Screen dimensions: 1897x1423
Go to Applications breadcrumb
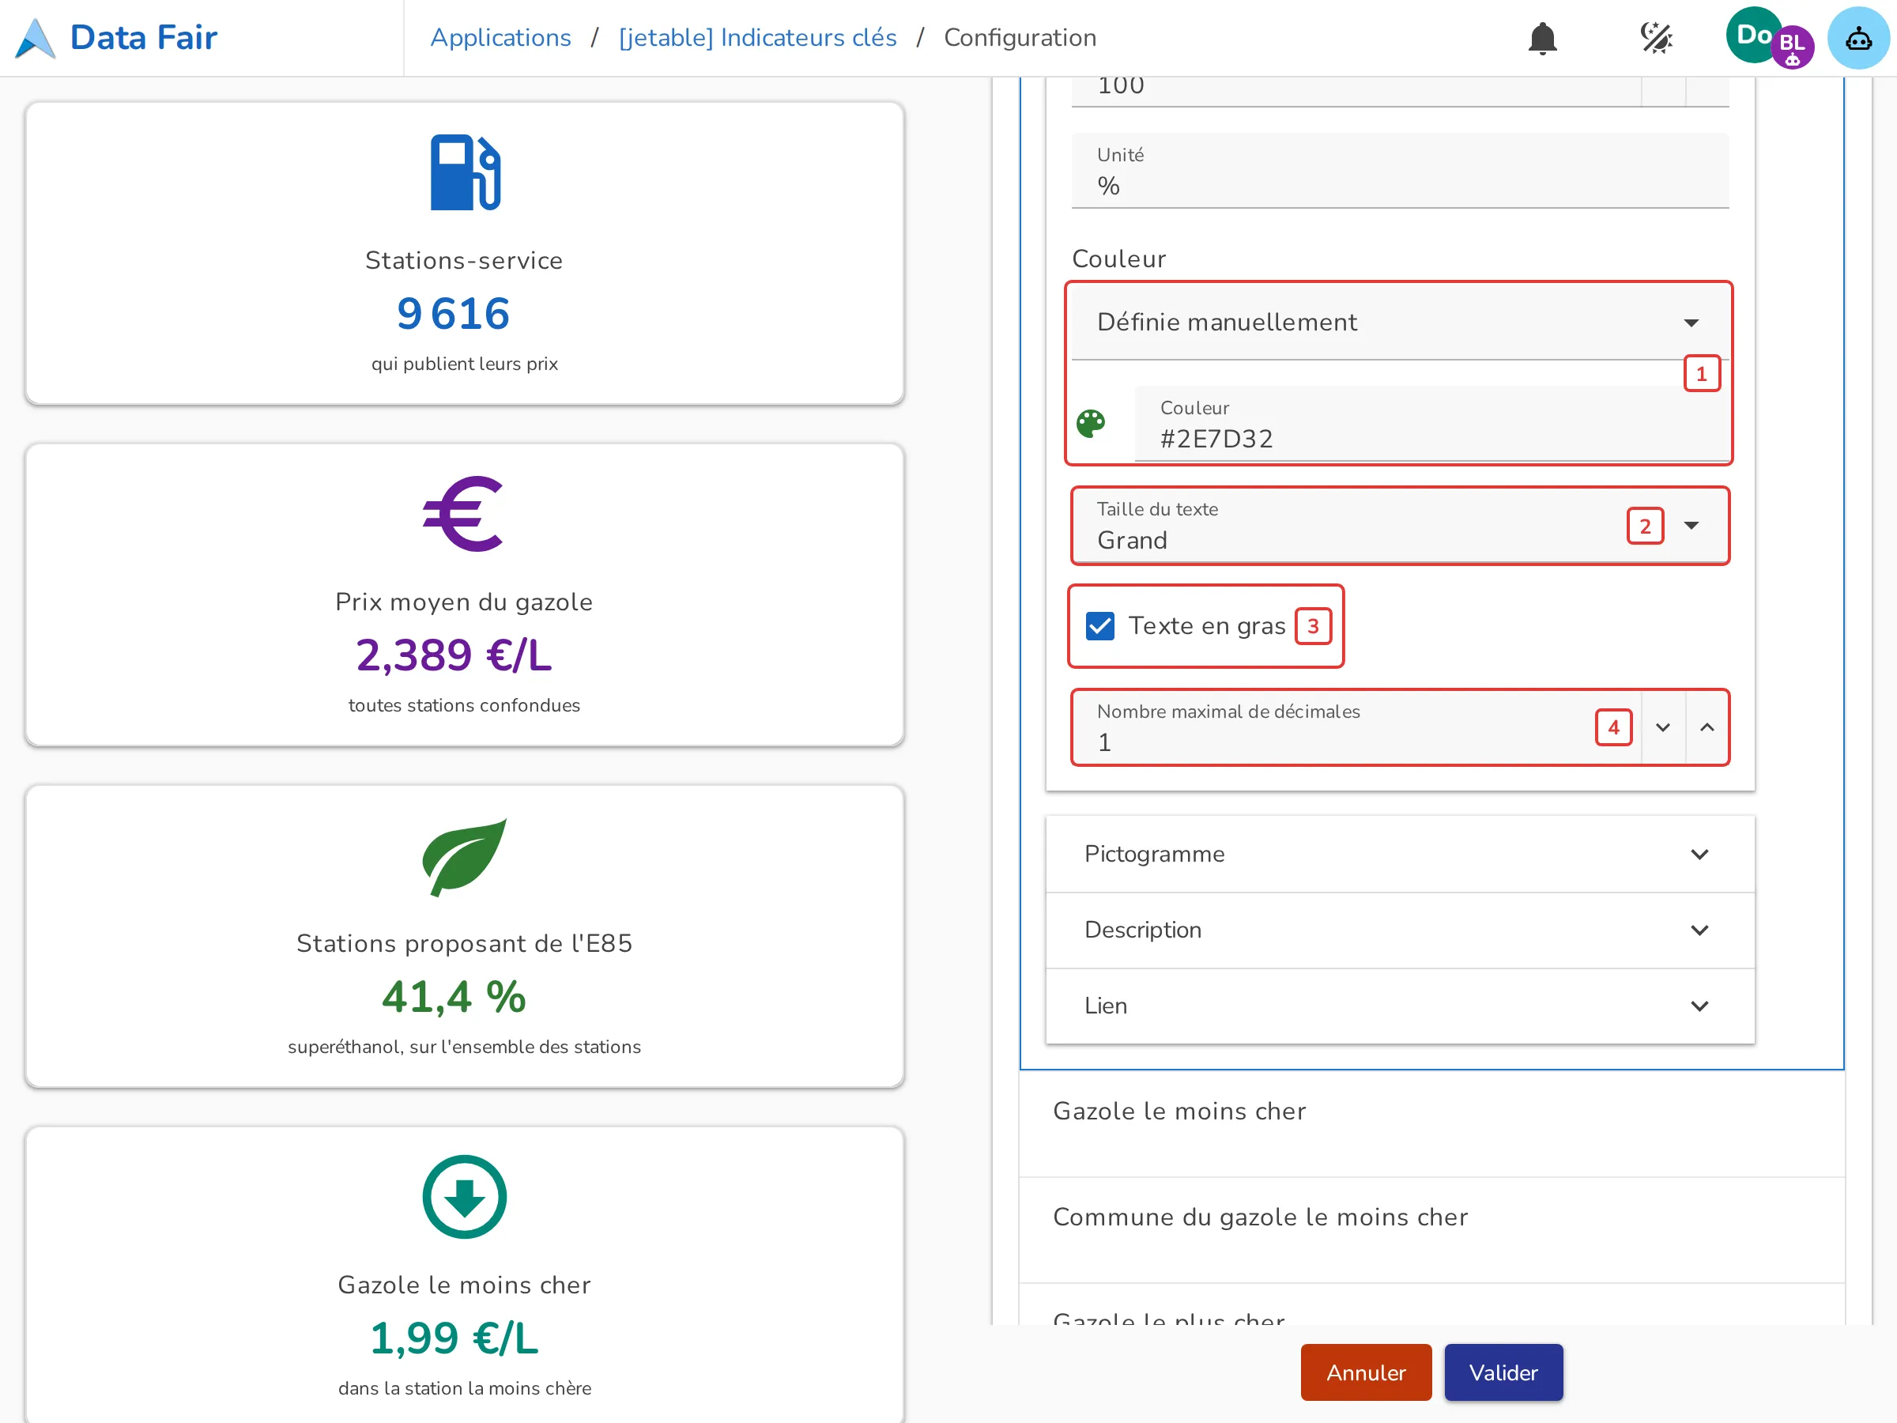coord(501,38)
